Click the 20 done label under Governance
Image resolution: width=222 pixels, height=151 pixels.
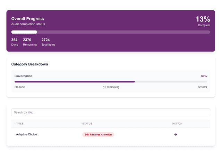pos(19,87)
